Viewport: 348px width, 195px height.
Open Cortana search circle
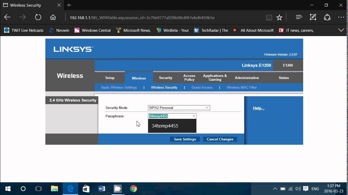point(23,188)
